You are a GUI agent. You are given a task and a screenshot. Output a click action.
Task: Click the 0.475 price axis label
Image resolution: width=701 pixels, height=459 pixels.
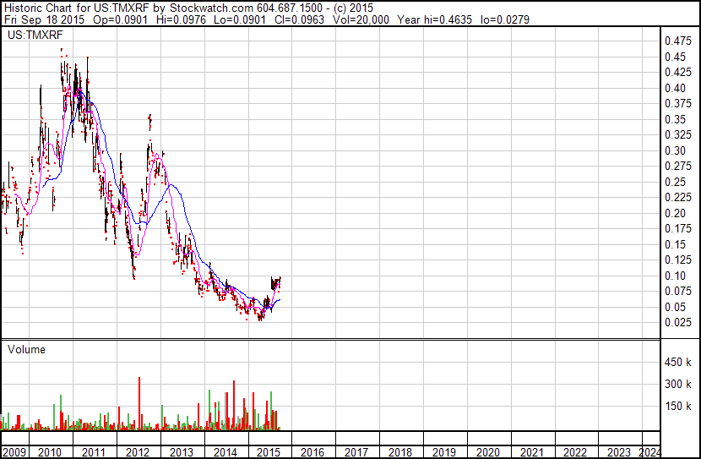tap(678, 41)
